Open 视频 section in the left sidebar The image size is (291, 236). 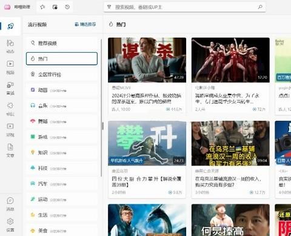click(x=10, y=67)
